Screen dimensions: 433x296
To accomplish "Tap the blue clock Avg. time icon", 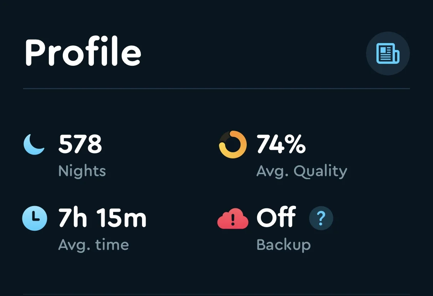I will [35, 218].
